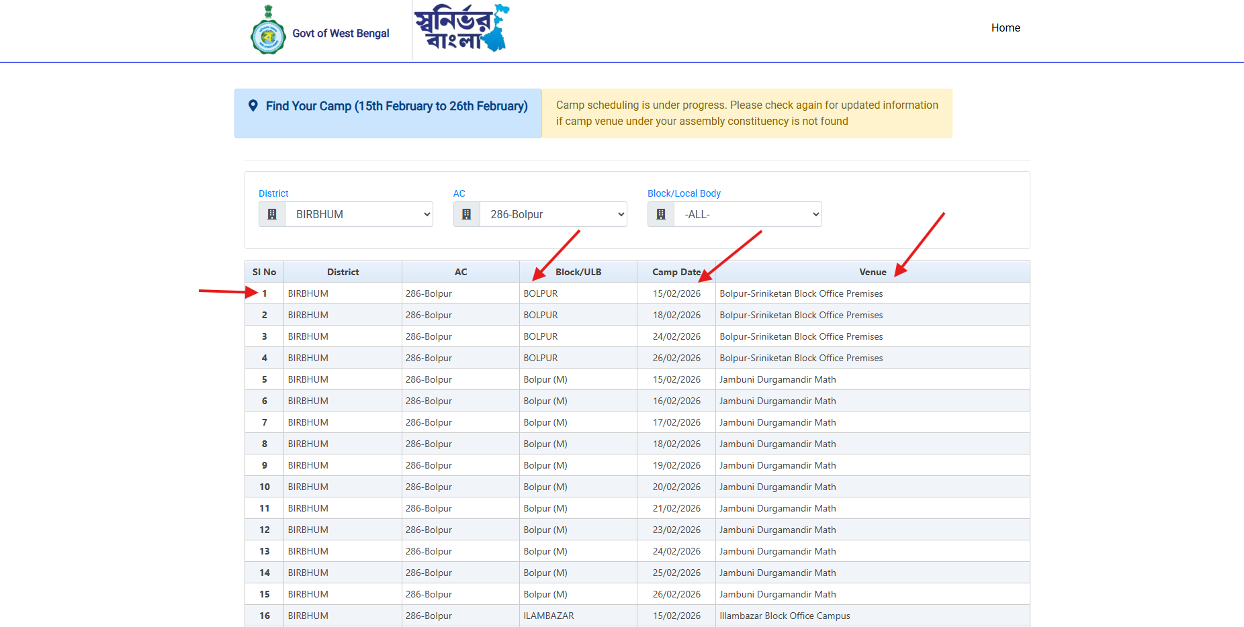Click the building icon beside District dropdown
Screen dimensions: 1244x627
272,214
